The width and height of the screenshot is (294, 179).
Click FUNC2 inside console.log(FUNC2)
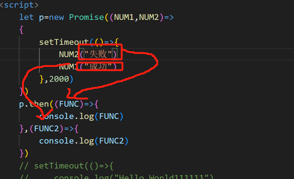coord(111,141)
